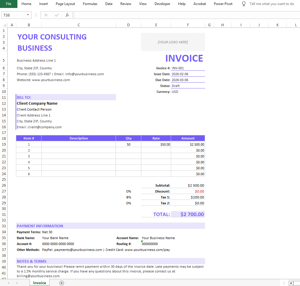Select the Invoice sheet tab
Image resolution: width=300 pixels, height=286 pixels.
click(x=39, y=282)
